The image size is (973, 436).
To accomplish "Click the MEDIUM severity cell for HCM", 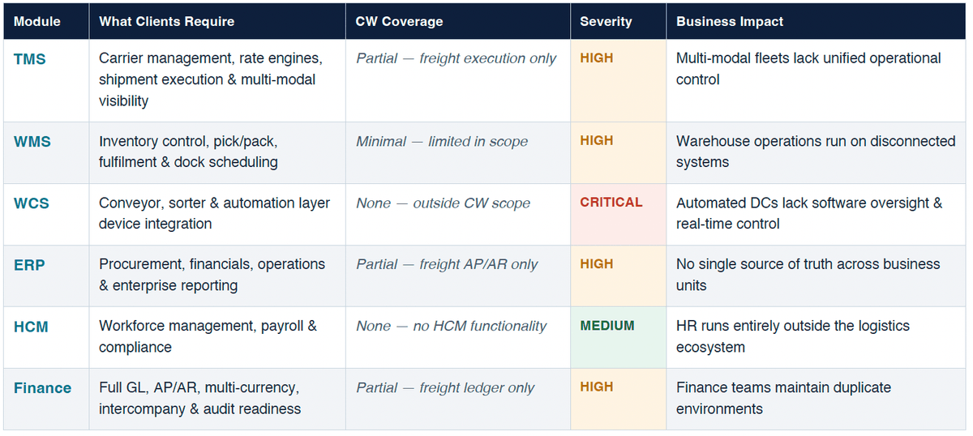I will [607, 326].
